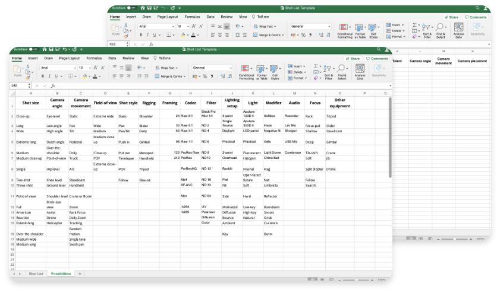This screenshot has width=500, height=293.
Task: Click Redo icon in front window title bar
Action: pyautogui.click(x=75, y=49)
